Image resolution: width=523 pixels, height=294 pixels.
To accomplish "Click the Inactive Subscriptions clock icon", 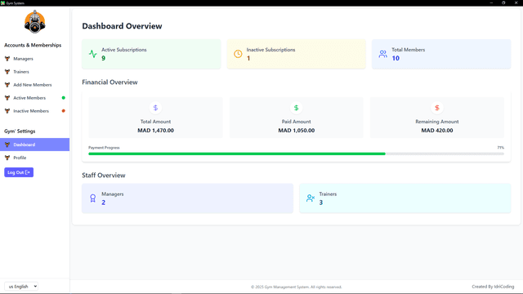I will pos(238,54).
